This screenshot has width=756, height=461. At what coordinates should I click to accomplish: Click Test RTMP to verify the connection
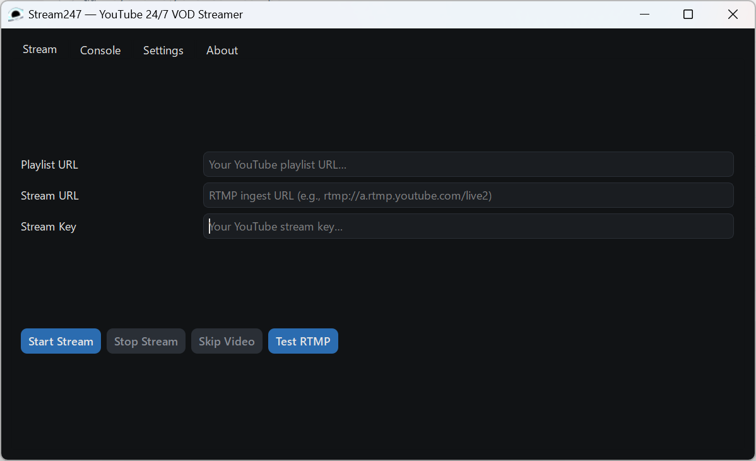tap(303, 340)
